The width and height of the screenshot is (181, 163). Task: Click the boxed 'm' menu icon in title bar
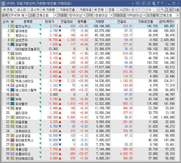click(137, 3)
